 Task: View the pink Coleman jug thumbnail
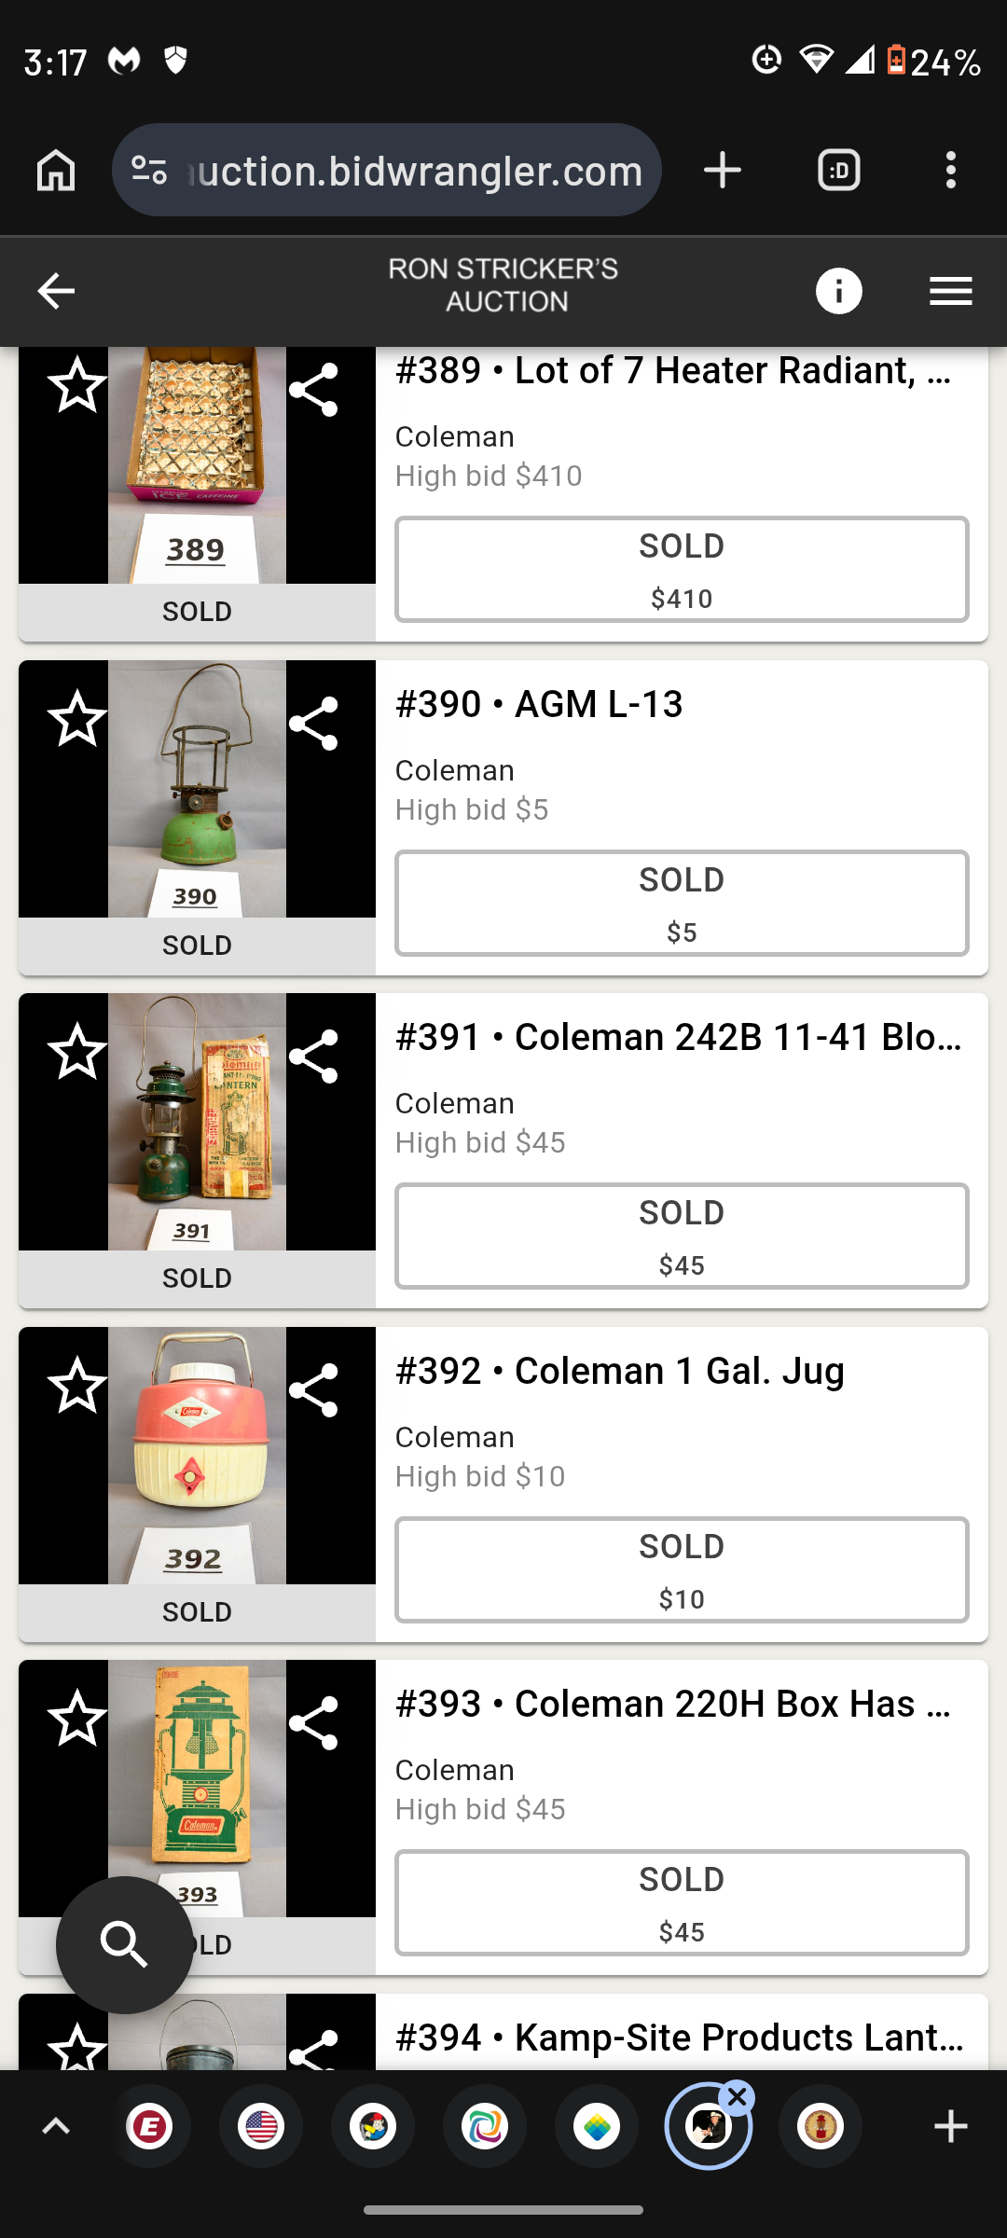pyautogui.click(x=197, y=1455)
